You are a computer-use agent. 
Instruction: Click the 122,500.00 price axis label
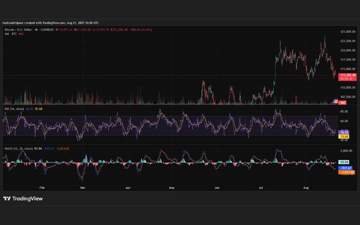[x=348, y=41]
